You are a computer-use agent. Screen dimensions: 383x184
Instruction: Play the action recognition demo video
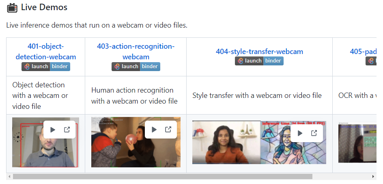click(x=154, y=130)
